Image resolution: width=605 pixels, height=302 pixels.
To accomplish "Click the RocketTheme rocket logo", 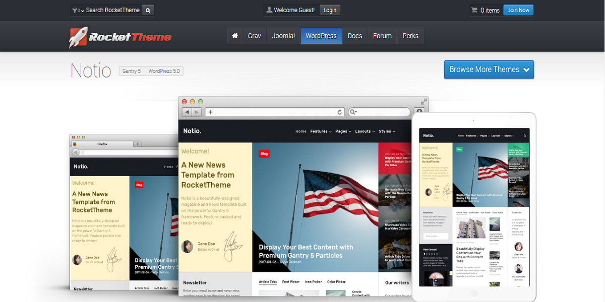I will click(x=120, y=37).
